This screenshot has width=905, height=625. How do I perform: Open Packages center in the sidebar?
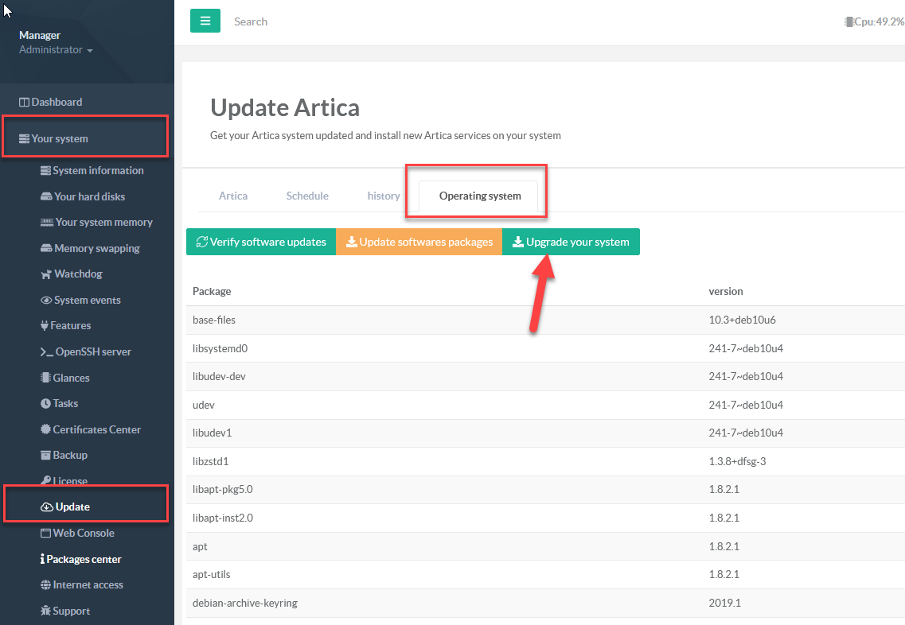[84, 559]
